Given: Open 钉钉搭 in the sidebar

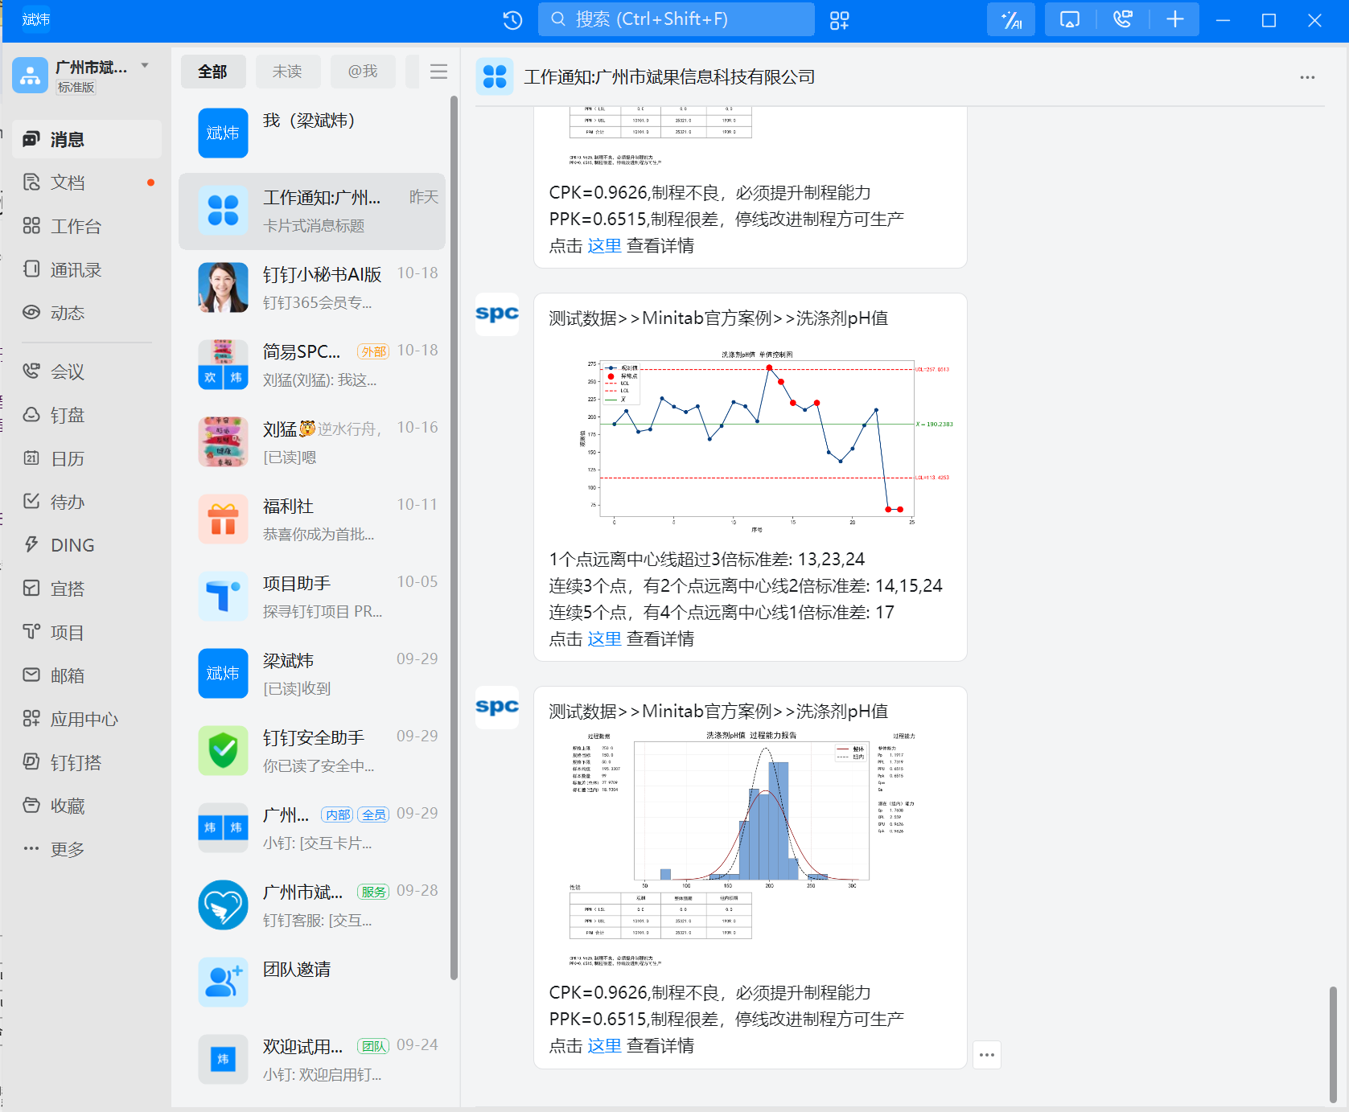Looking at the screenshot, I should pos(87,762).
